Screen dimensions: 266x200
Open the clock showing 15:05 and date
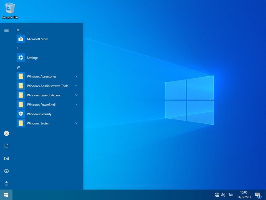(244, 195)
